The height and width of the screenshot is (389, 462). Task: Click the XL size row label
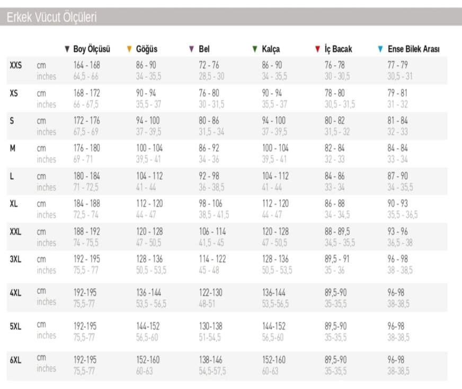click(x=14, y=203)
